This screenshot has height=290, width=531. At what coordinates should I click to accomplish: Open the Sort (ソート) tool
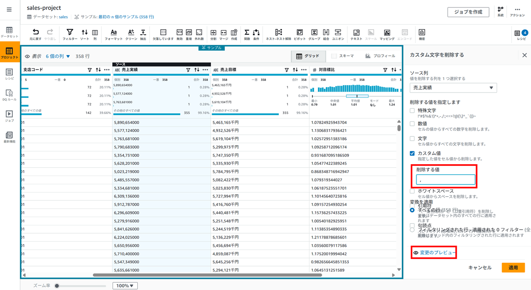85,34
